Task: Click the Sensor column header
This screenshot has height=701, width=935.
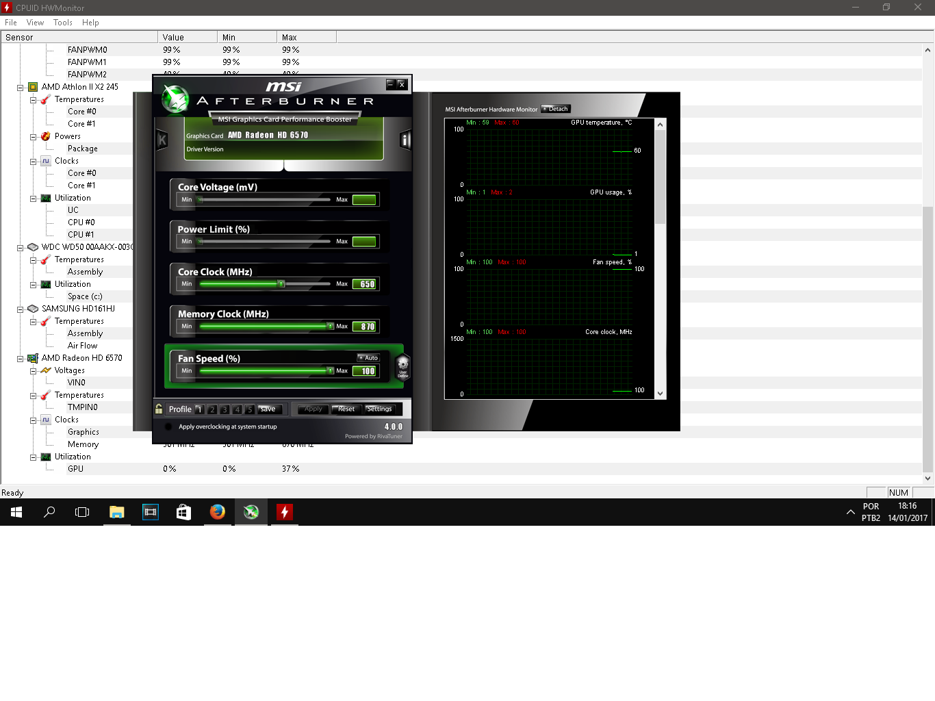Action: [79, 37]
